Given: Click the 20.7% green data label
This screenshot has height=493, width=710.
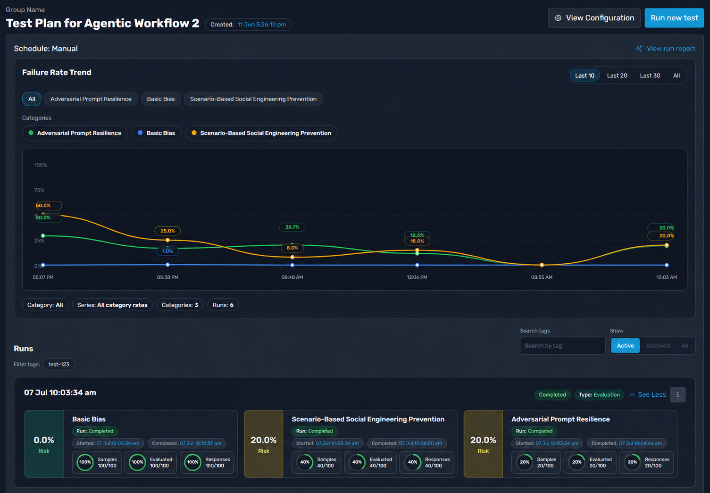Looking at the screenshot, I should point(292,227).
